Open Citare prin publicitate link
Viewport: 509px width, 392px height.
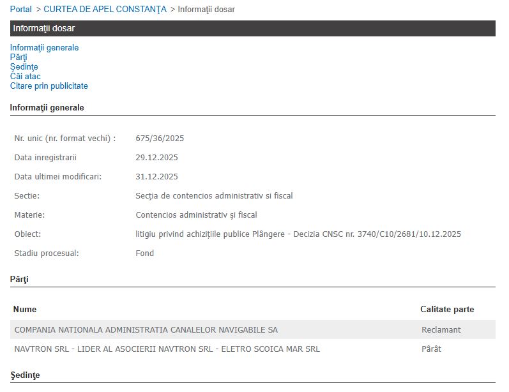49,86
